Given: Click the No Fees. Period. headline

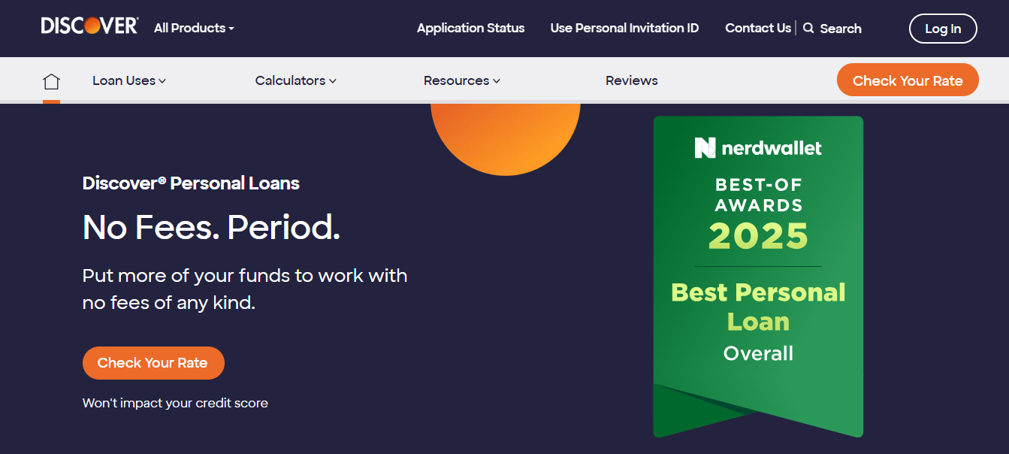Looking at the screenshot, I should [211, 227].
